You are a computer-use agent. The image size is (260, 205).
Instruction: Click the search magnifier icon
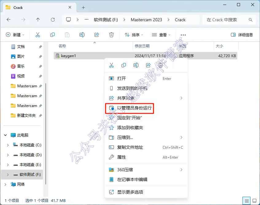click(x=250, y=20)
